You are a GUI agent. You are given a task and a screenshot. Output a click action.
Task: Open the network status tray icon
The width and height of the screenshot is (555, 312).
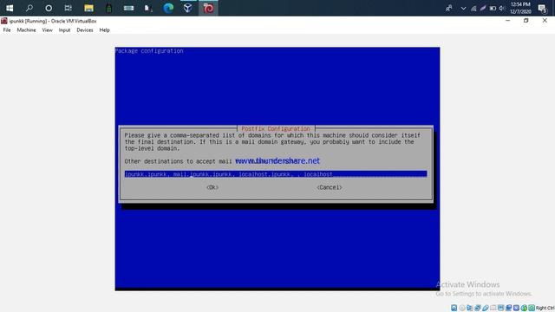(473, 8)
